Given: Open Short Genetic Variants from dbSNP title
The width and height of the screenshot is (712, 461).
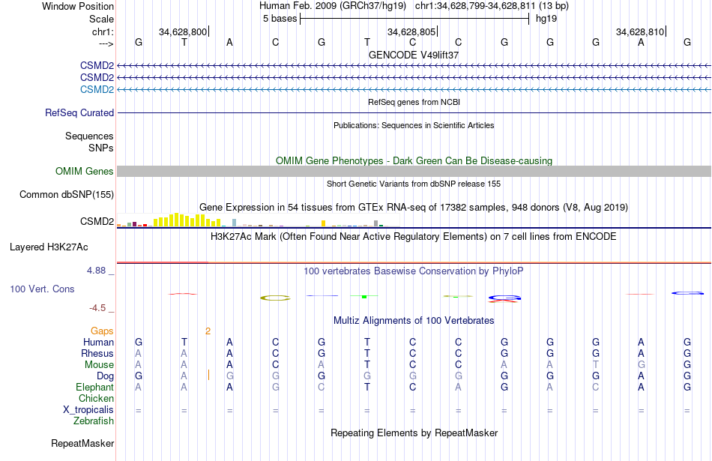Looking at the screenshot, I should (x=414, y=184).
